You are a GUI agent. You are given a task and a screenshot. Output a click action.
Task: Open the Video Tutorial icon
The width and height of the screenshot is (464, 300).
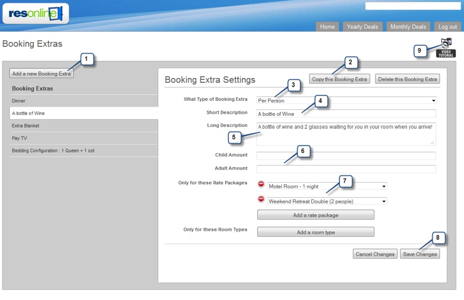click(446, 48)
